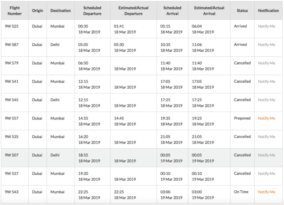Select the Notification column header
Viewport: 284px width, 205px height.
click(268, 11)
